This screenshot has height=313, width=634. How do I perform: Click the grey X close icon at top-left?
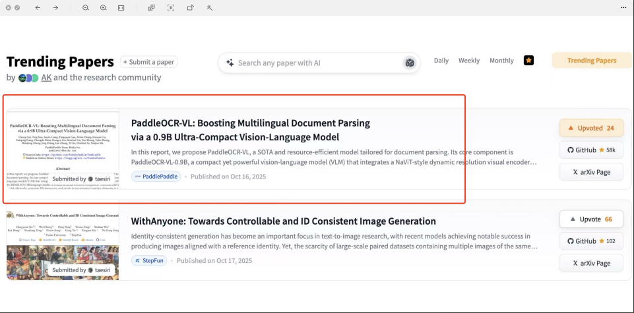(8, 8)
